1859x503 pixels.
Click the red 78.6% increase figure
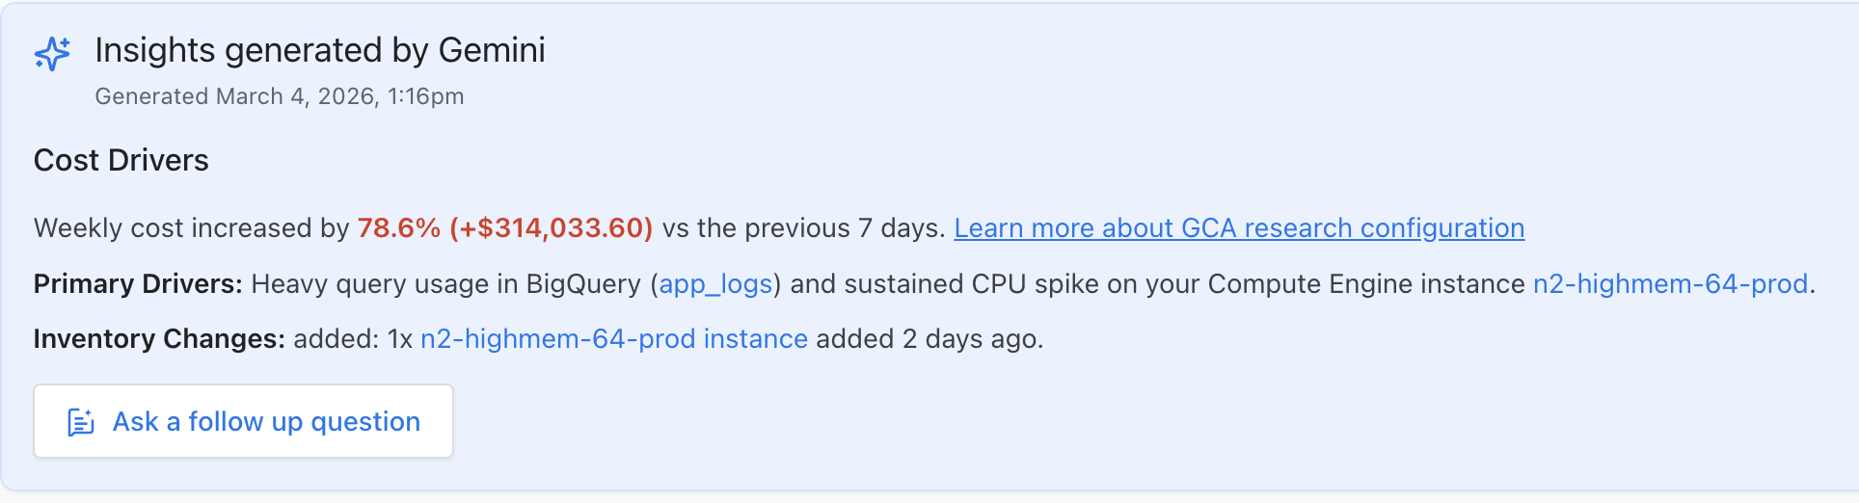tap(398, 228)
